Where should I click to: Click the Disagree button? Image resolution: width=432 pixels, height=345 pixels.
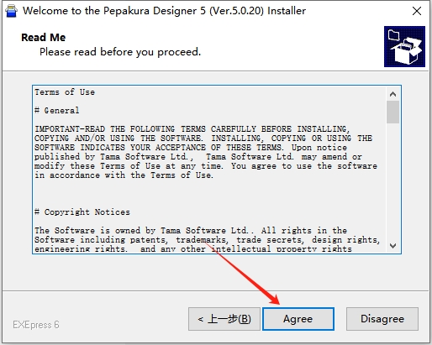click(382, 319)
